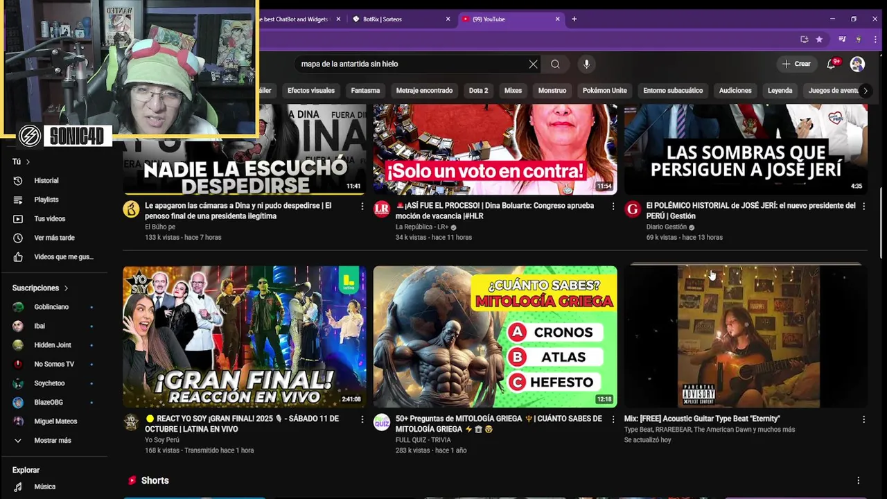
Task: Click the magnifier search button
Action: coord(555,64)
